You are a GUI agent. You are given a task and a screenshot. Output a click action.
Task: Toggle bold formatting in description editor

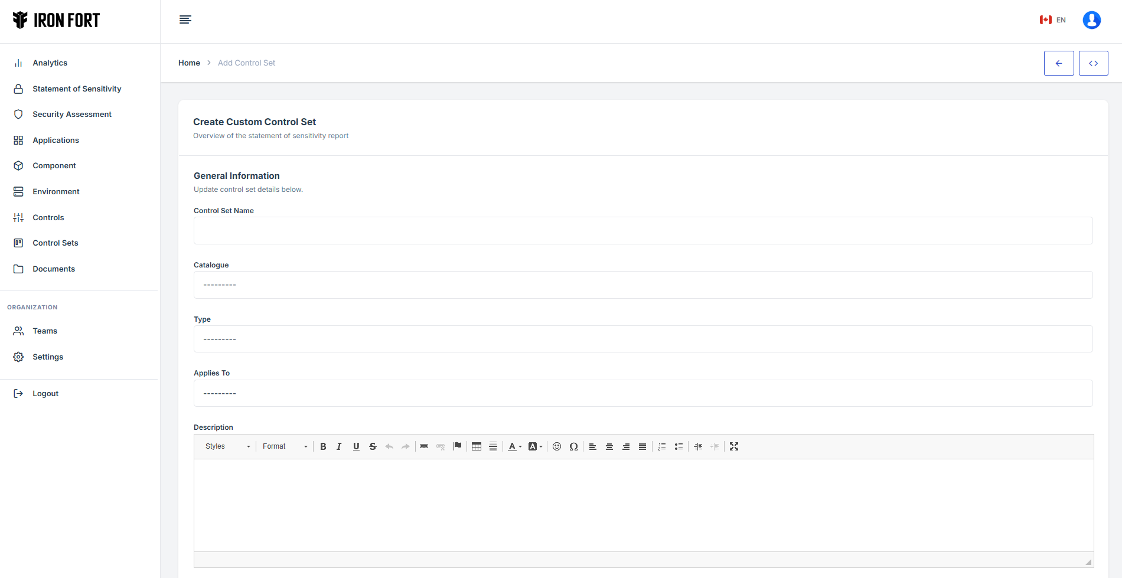(x=323, y=447)
